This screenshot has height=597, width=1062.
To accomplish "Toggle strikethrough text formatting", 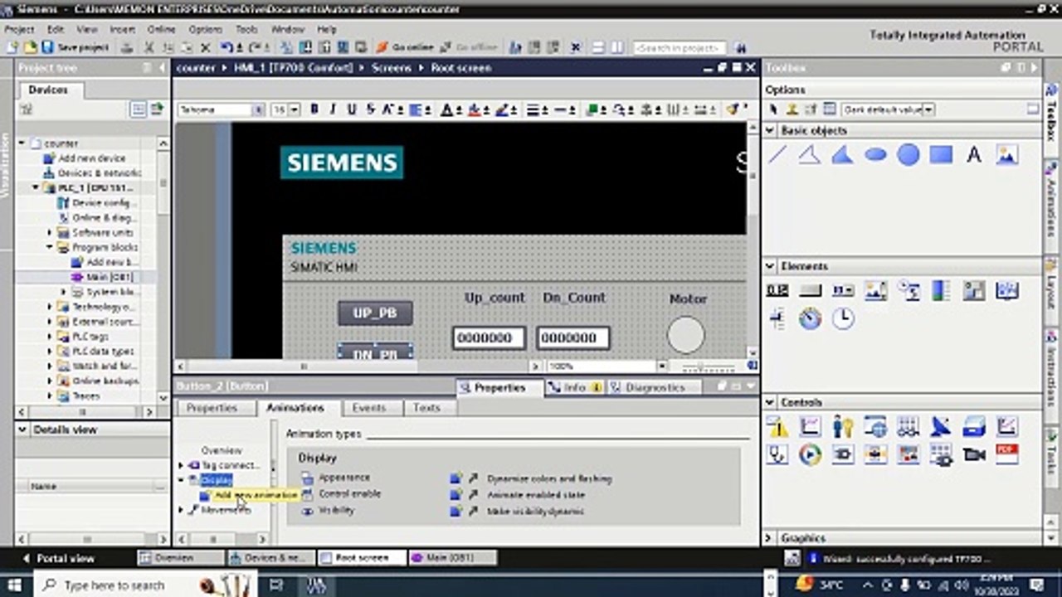I will pyautogui.click(x=370, y=109).
